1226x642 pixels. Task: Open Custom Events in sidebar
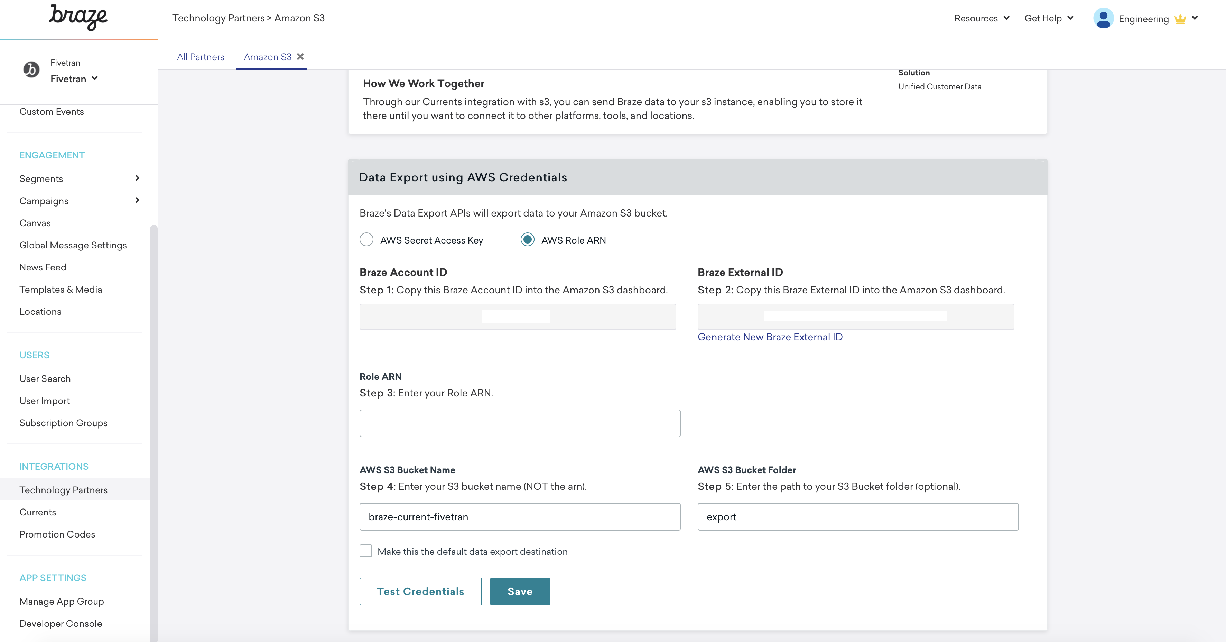52,112
